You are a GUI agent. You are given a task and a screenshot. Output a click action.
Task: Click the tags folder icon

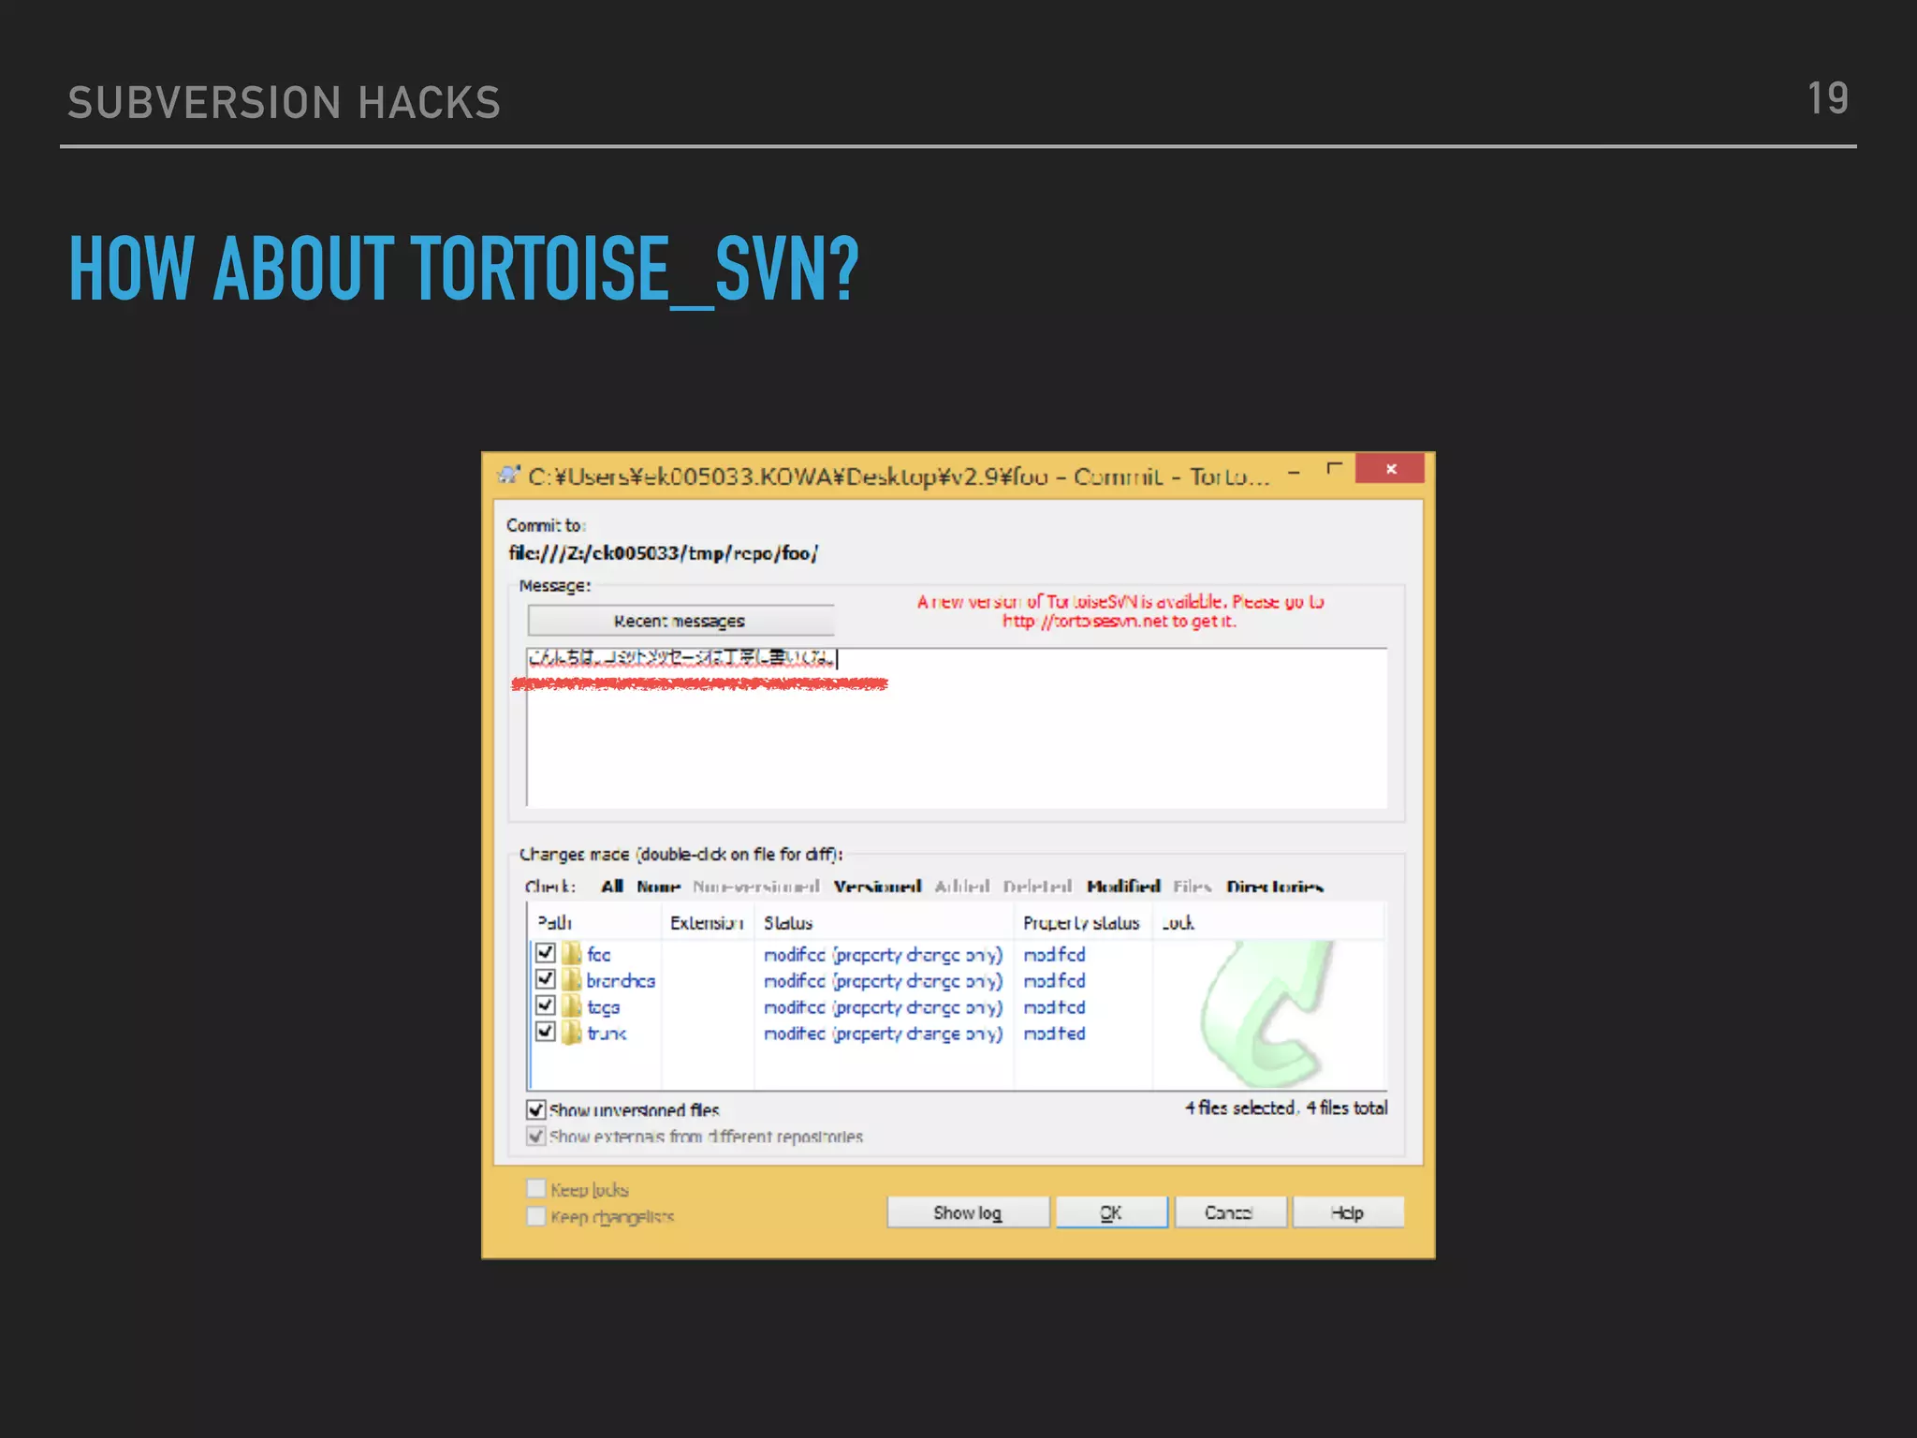pos(572,1006)
